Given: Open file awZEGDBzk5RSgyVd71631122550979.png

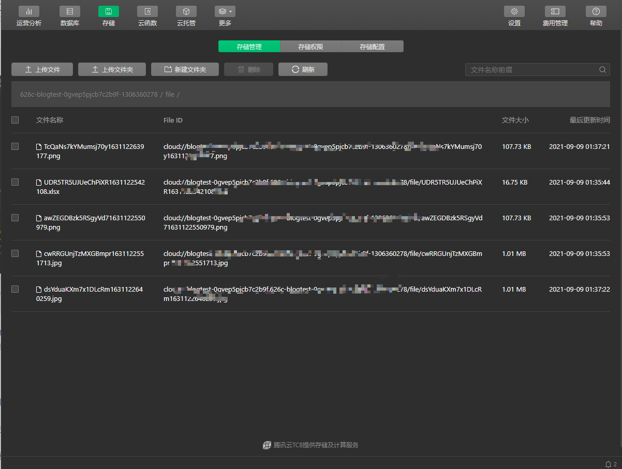Looking at the screenshot, I should [90, 222].
